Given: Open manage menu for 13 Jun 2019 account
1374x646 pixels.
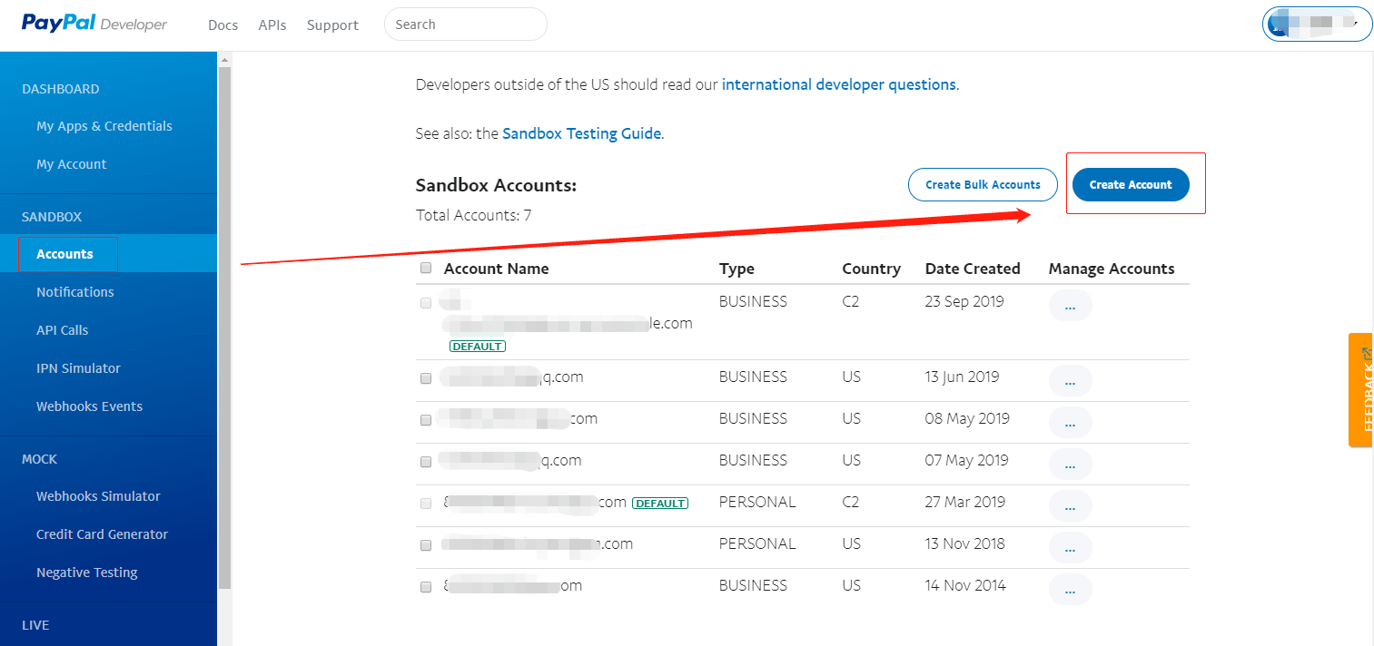Looking at the screenshot, I should tap(1070, 381).
